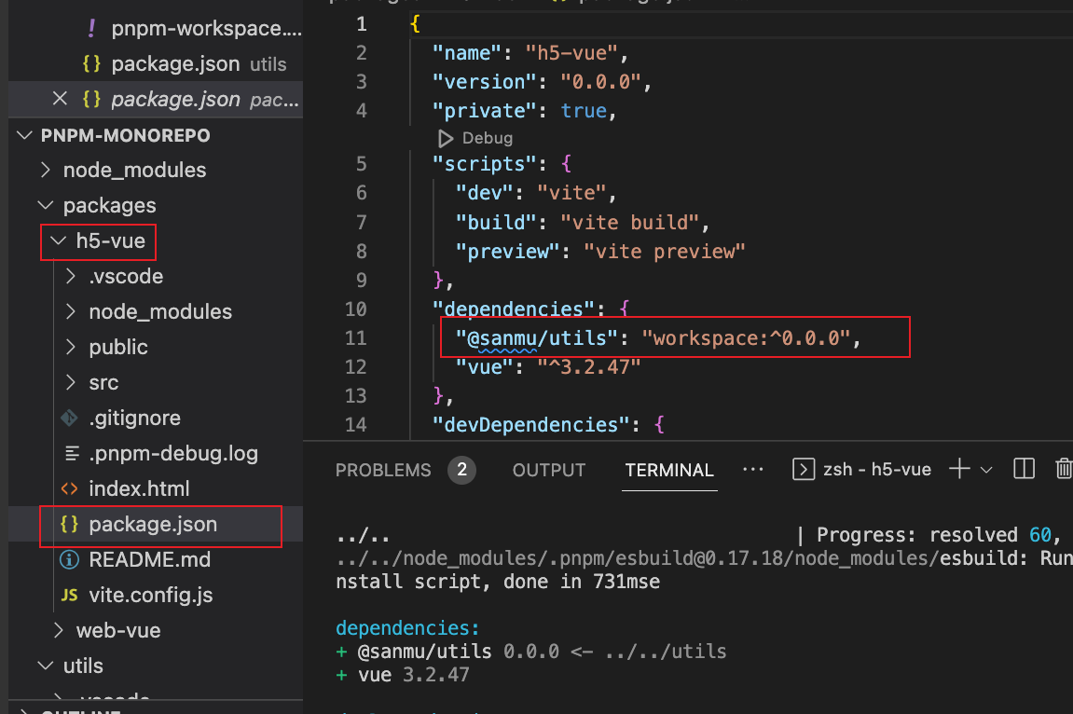Click the kill terminal trash icon
This screenshot has width=1073, height=714.
(x=1063, y=469)
